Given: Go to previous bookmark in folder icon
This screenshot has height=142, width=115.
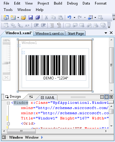Looking at the screenshot, I should tap(89, 25).
